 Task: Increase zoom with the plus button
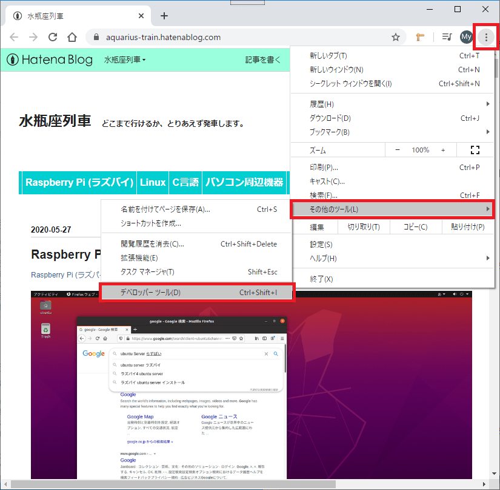tap(443, 150)
